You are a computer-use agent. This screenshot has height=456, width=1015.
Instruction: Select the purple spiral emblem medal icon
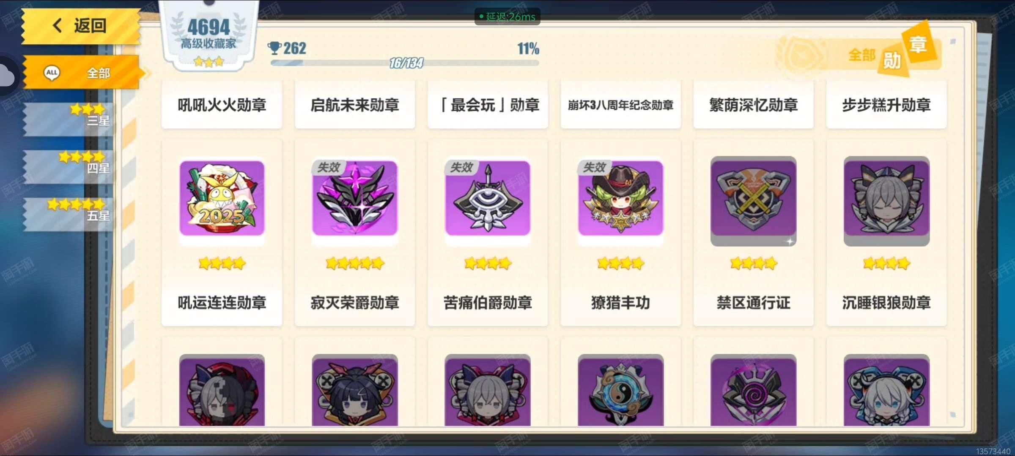coord(753,390)
